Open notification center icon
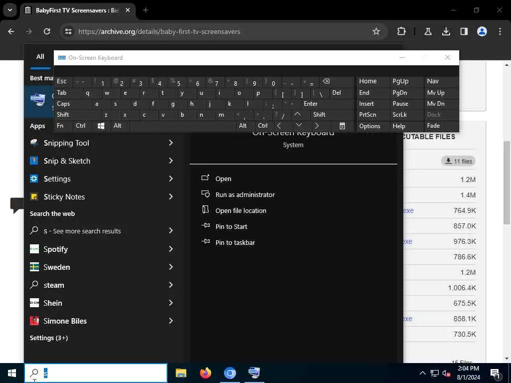 click(495, 374)
